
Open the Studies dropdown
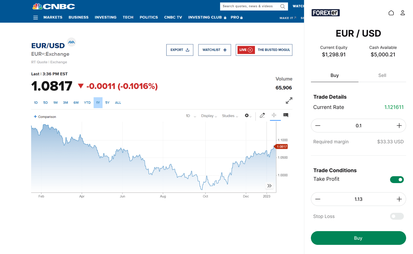tap(230, 116)
